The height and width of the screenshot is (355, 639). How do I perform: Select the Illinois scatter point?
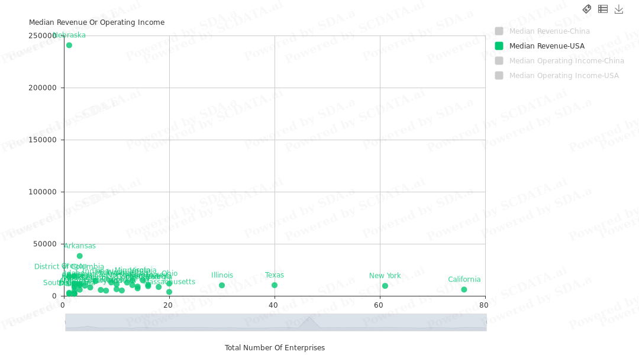click(222, 286)
